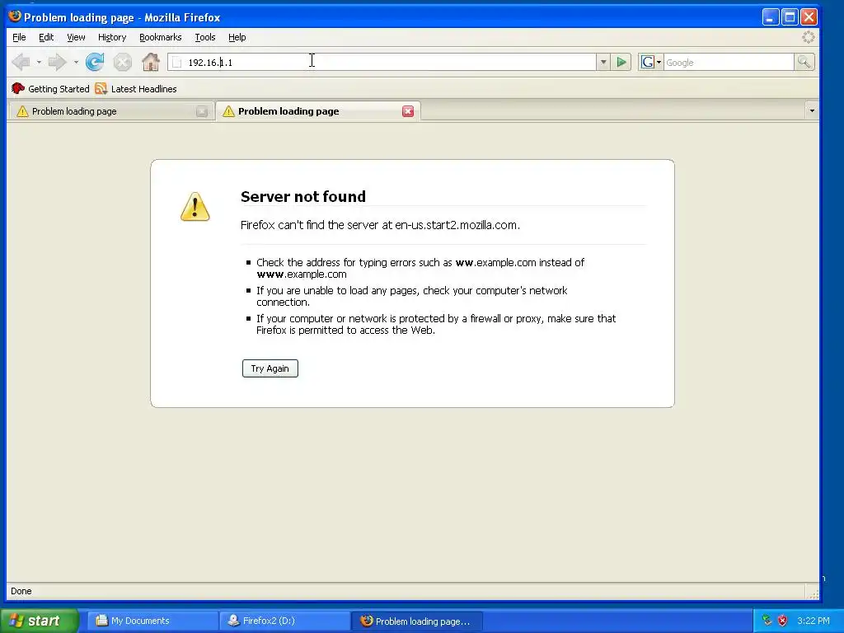
Task: Minimize the Firefox window
Action: coord(771,17)
